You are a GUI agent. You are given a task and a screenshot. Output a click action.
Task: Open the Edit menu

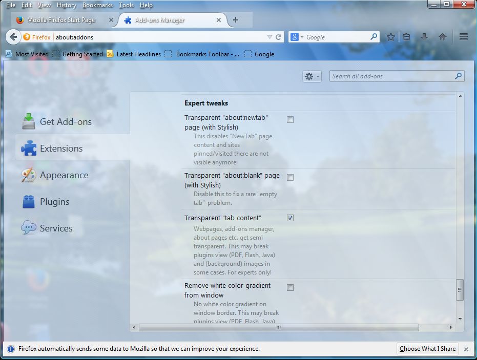(x=27, y=5)
